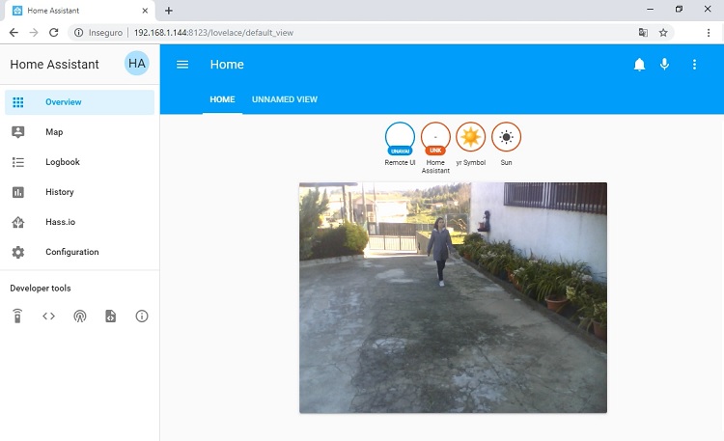Open Logbook from the sidebar
Screen dimensions: 724x441
[x=62, y=162]
